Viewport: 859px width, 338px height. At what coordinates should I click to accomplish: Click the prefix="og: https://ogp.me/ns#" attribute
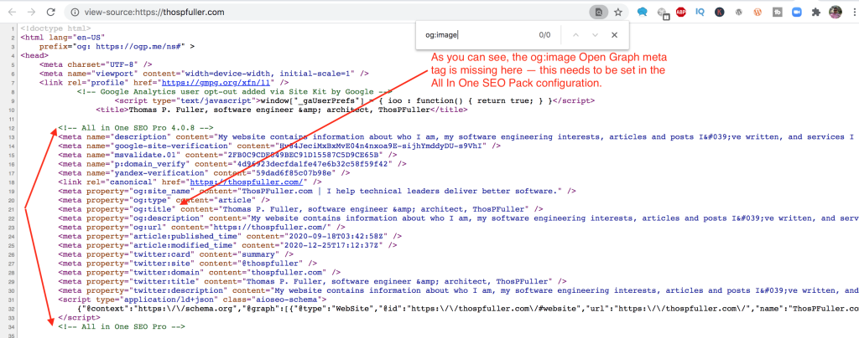pyautogui.click(x=117, y=46)
